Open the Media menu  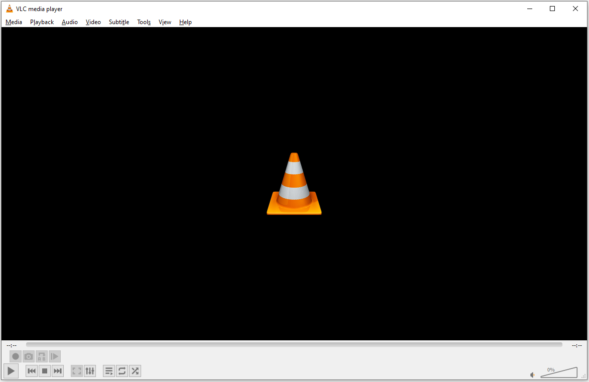point(14,22)
